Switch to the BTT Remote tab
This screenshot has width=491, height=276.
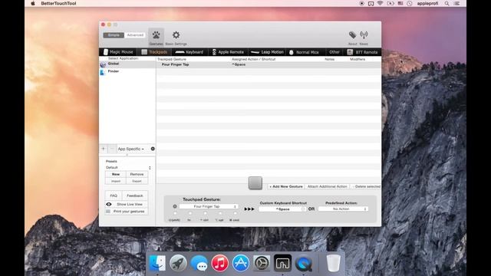(363, 52)
